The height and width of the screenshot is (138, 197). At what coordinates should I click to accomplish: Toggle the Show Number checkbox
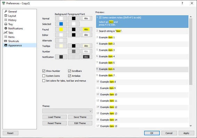coord(44,71)
